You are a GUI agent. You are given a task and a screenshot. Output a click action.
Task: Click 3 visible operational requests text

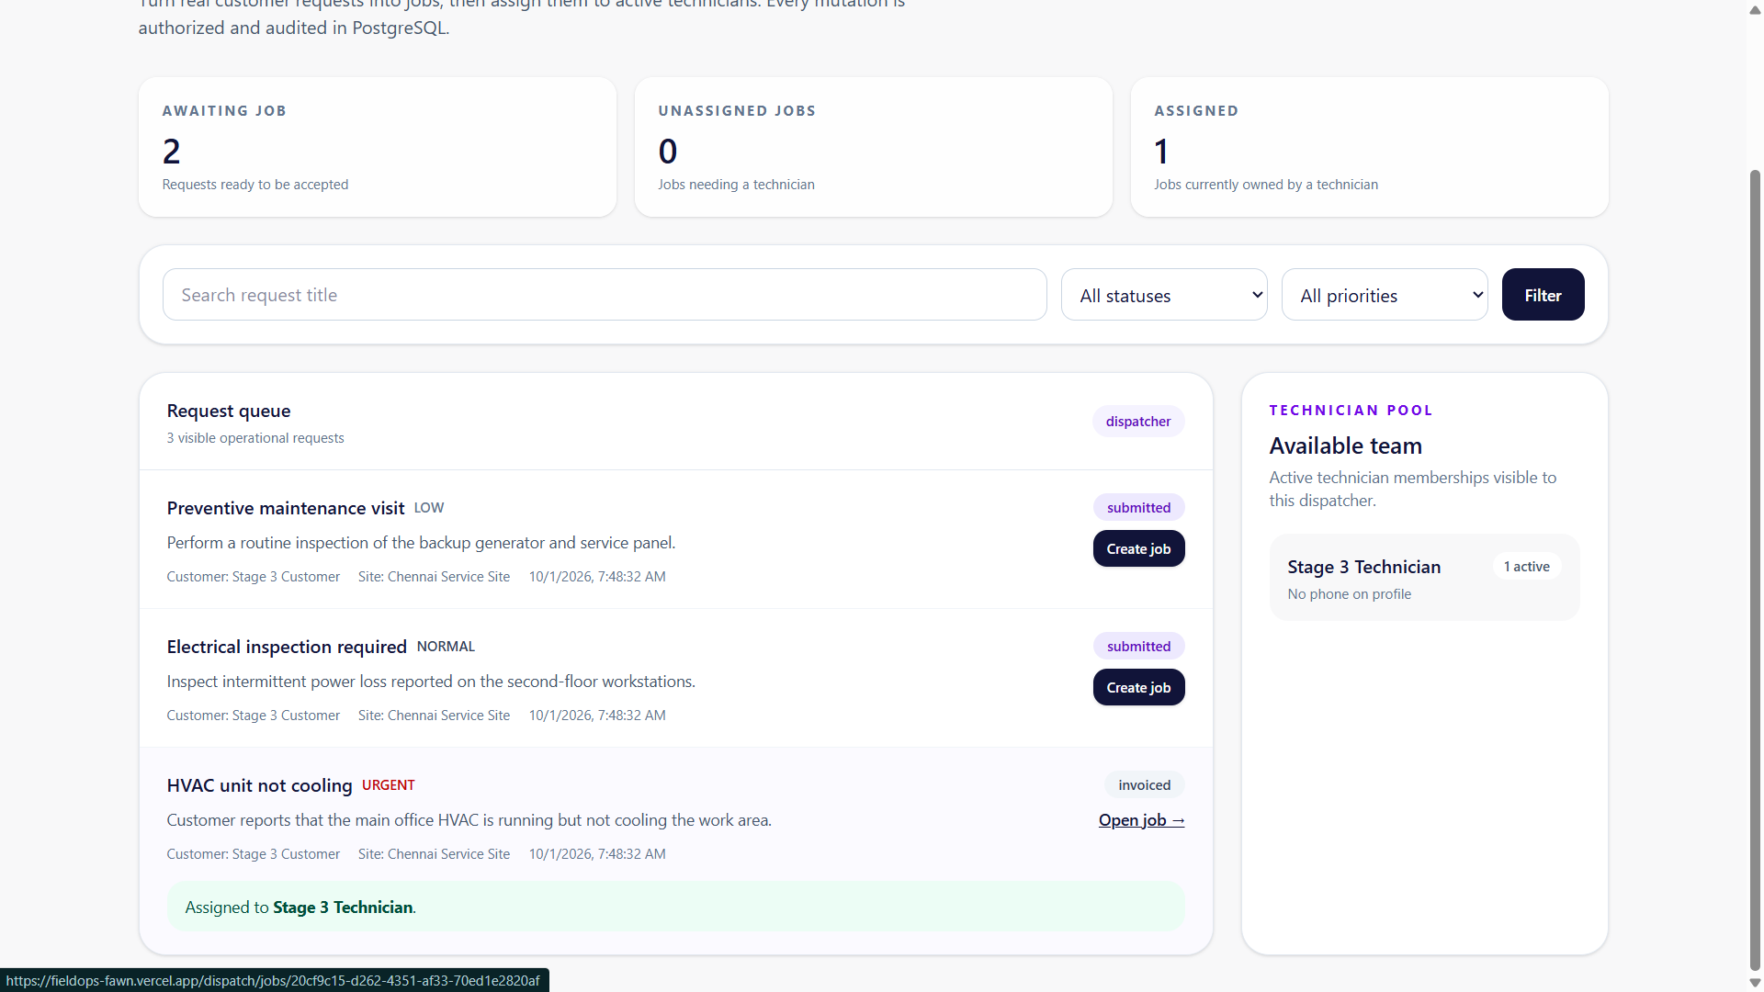pos(255,438)
